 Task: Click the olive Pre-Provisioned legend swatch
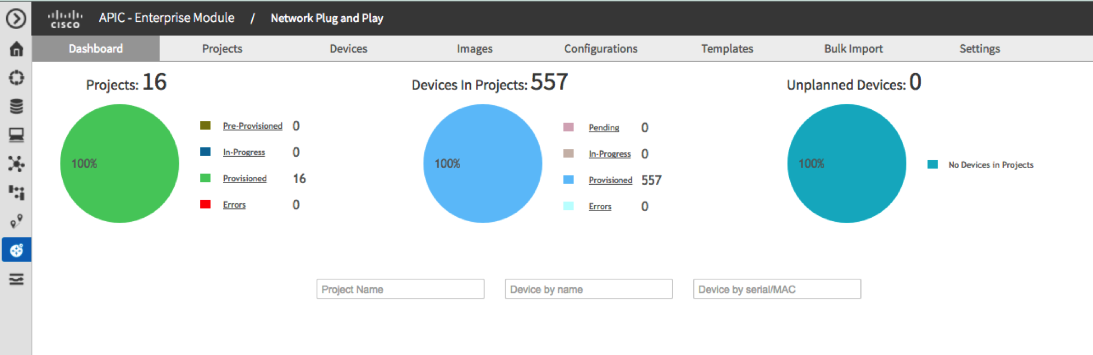[x=205, y=125]
